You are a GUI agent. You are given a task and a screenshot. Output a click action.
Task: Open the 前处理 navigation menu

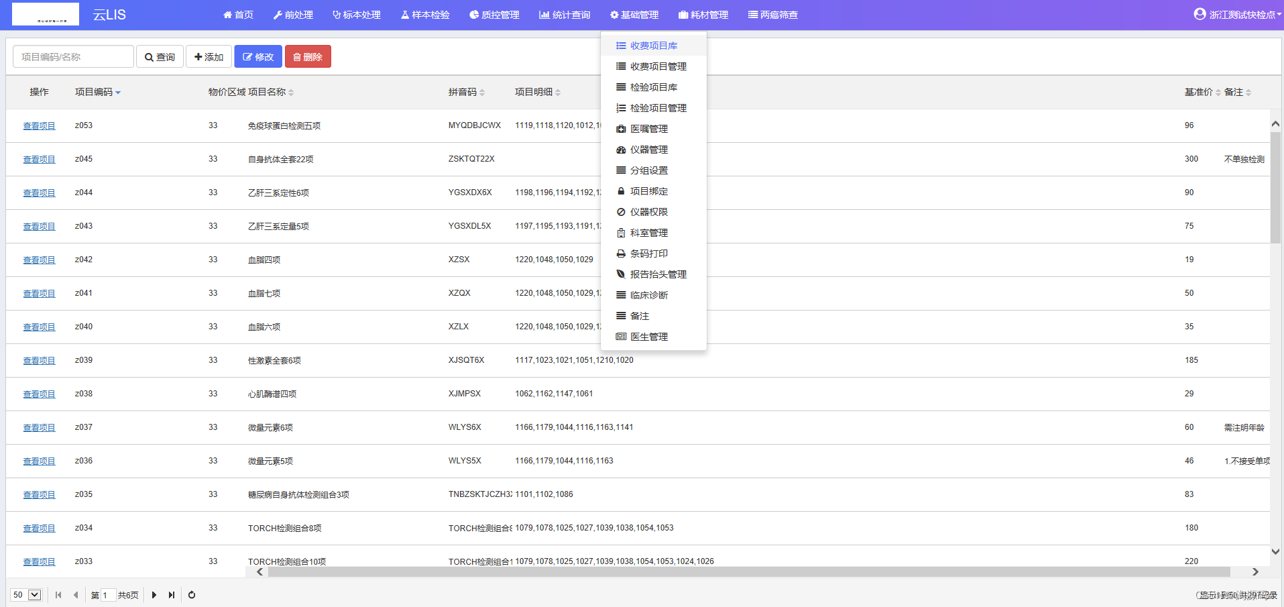coord(293,15)
